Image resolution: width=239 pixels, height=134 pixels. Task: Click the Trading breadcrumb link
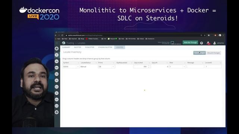[70, 43]
